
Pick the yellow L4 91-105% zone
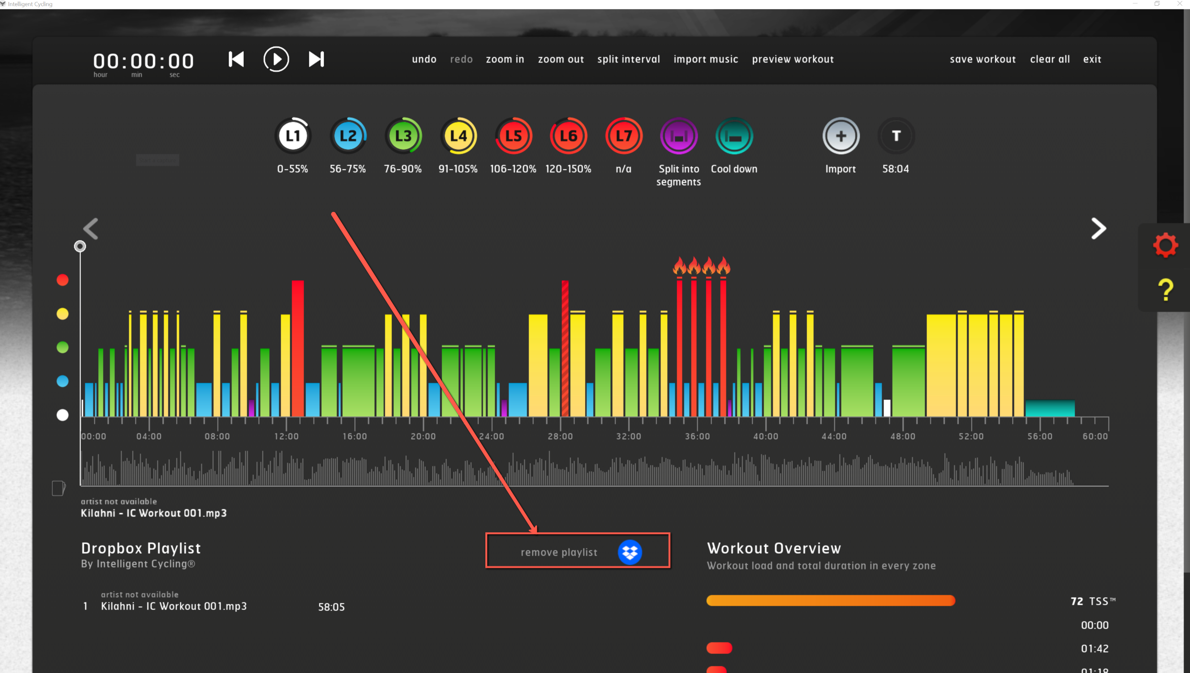(459, 137)
